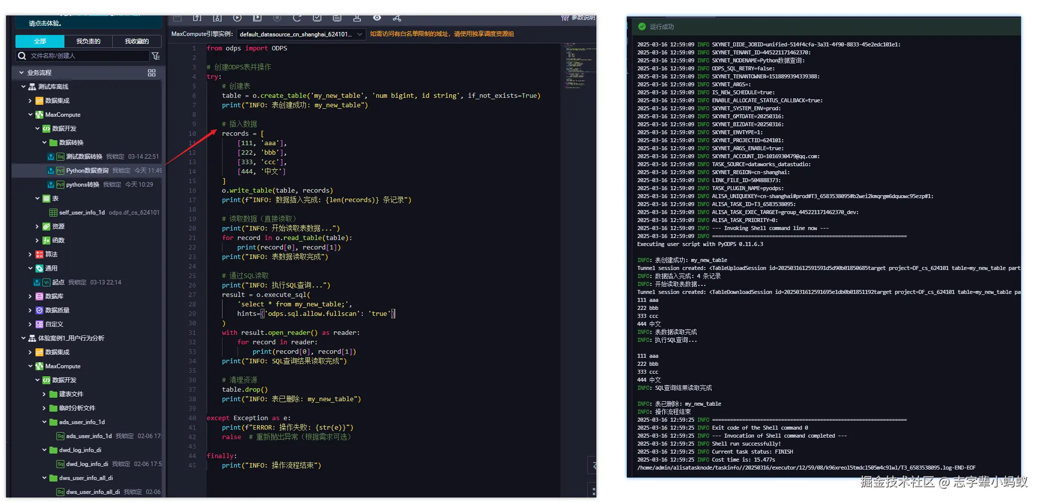The height and width of the screenshot is (502, 1041).
Task: Expand 数据集成 under 测试库离线
Action: click(x=30, y=101)
